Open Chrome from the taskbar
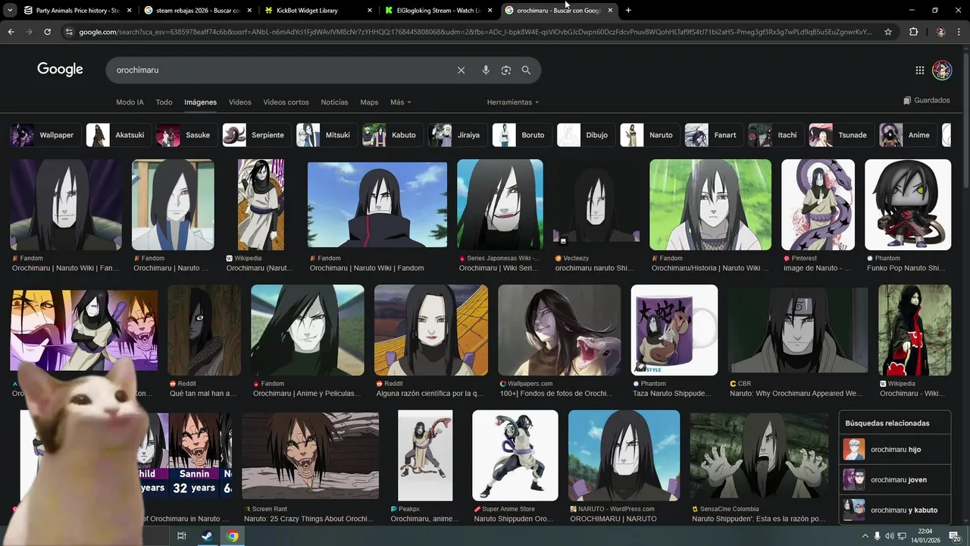The width and height of the screenshot is (970, 546). [x=233, y=536]
